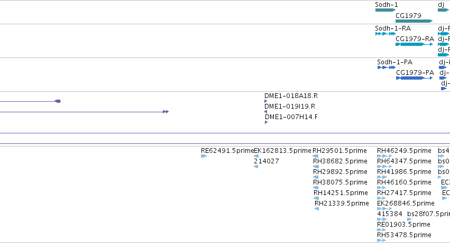
Task: Select the Sodh-1-RA transcript glyph
Action: [385, 34]
